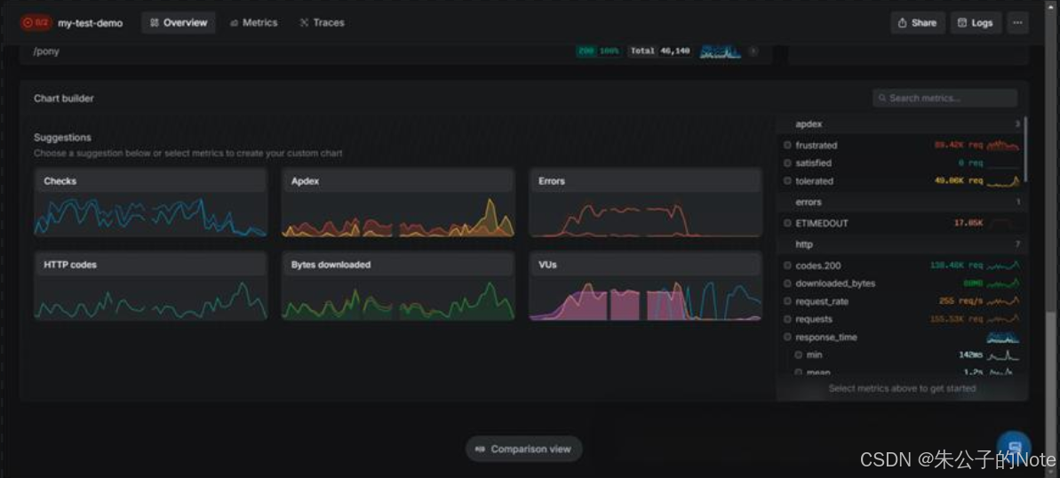Click the min metric sparkline

tap(1002, 355)
